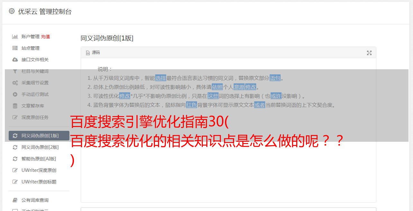
Task: Click the database icon for 文章暂存库
Action: pyautogui.click(x=15, y=106)
